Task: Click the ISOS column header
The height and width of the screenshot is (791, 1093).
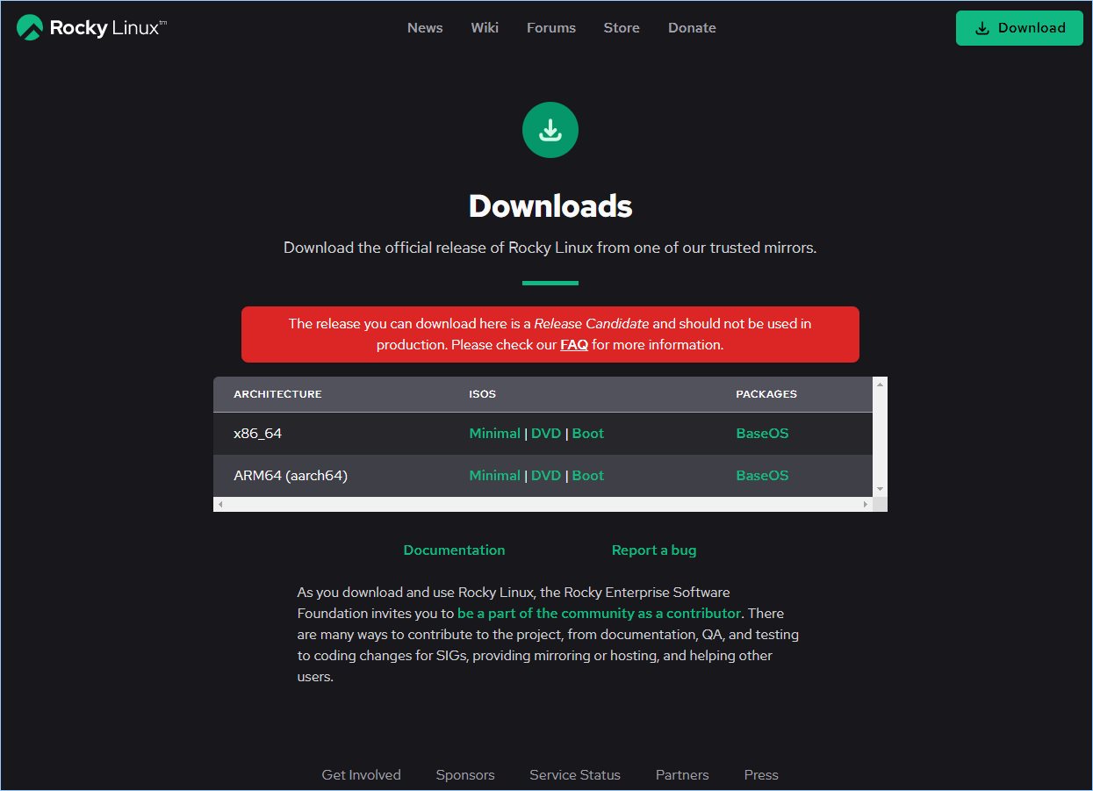Action: coord(483,394)
